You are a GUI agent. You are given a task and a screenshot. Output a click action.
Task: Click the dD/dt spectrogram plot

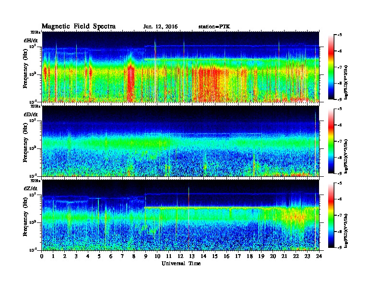(181, 141)
